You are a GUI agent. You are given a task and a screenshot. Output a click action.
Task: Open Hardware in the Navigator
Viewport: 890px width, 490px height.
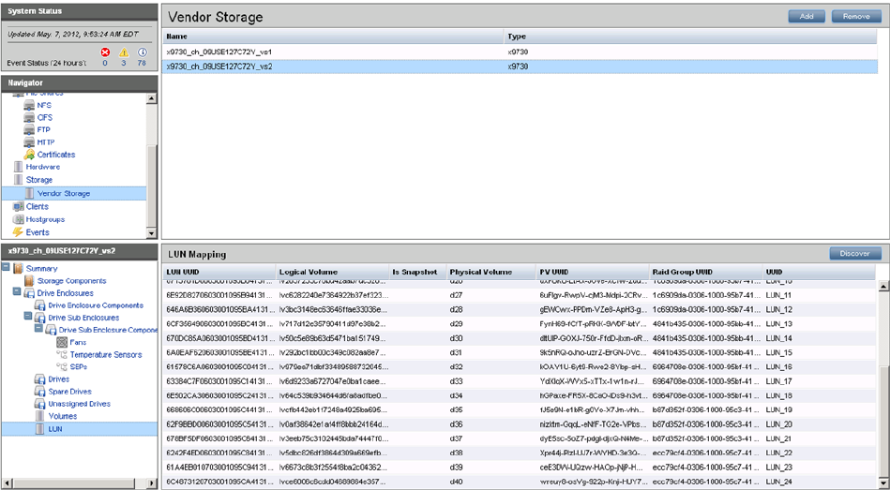tap(42, 167)
